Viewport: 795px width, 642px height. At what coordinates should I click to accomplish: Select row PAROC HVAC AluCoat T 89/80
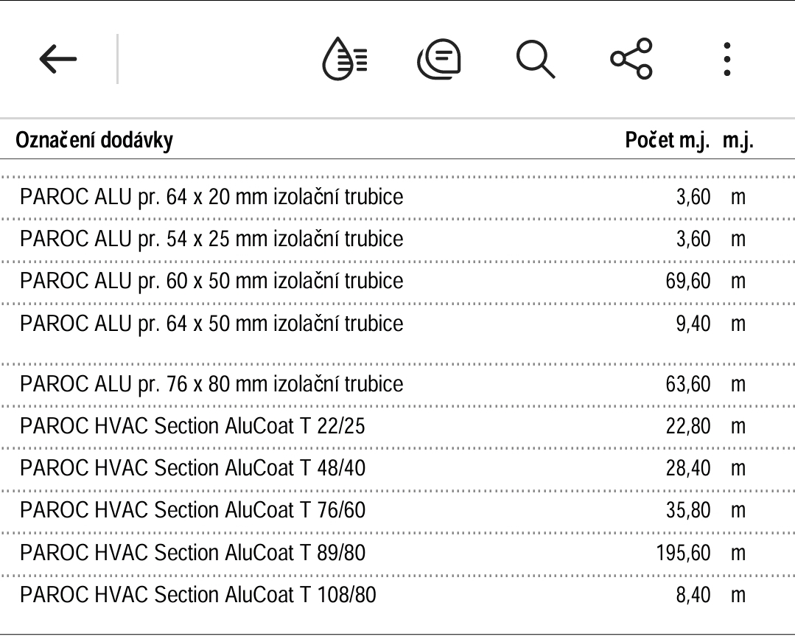click(x=398, y=554)
